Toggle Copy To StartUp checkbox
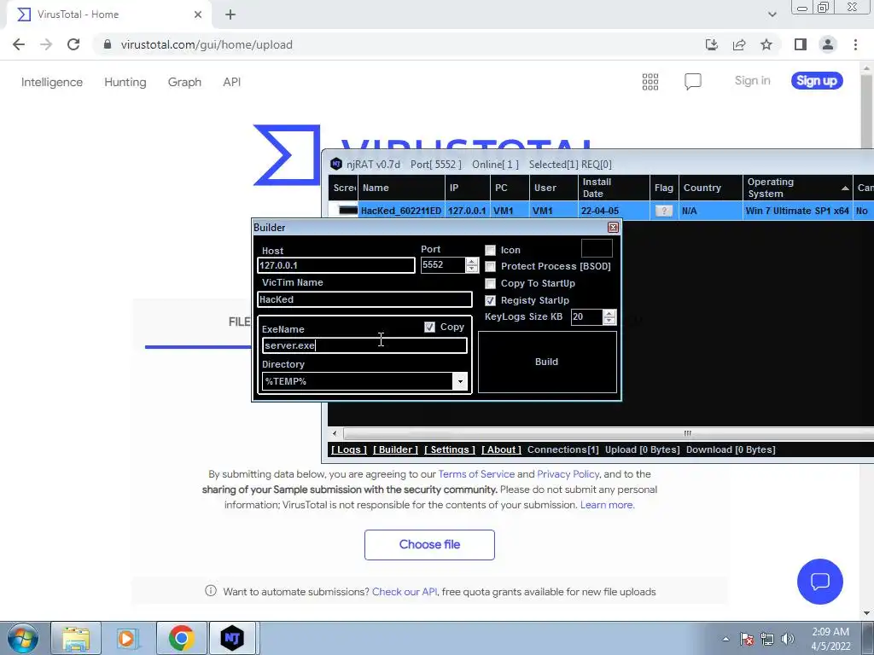 point(490,283)
